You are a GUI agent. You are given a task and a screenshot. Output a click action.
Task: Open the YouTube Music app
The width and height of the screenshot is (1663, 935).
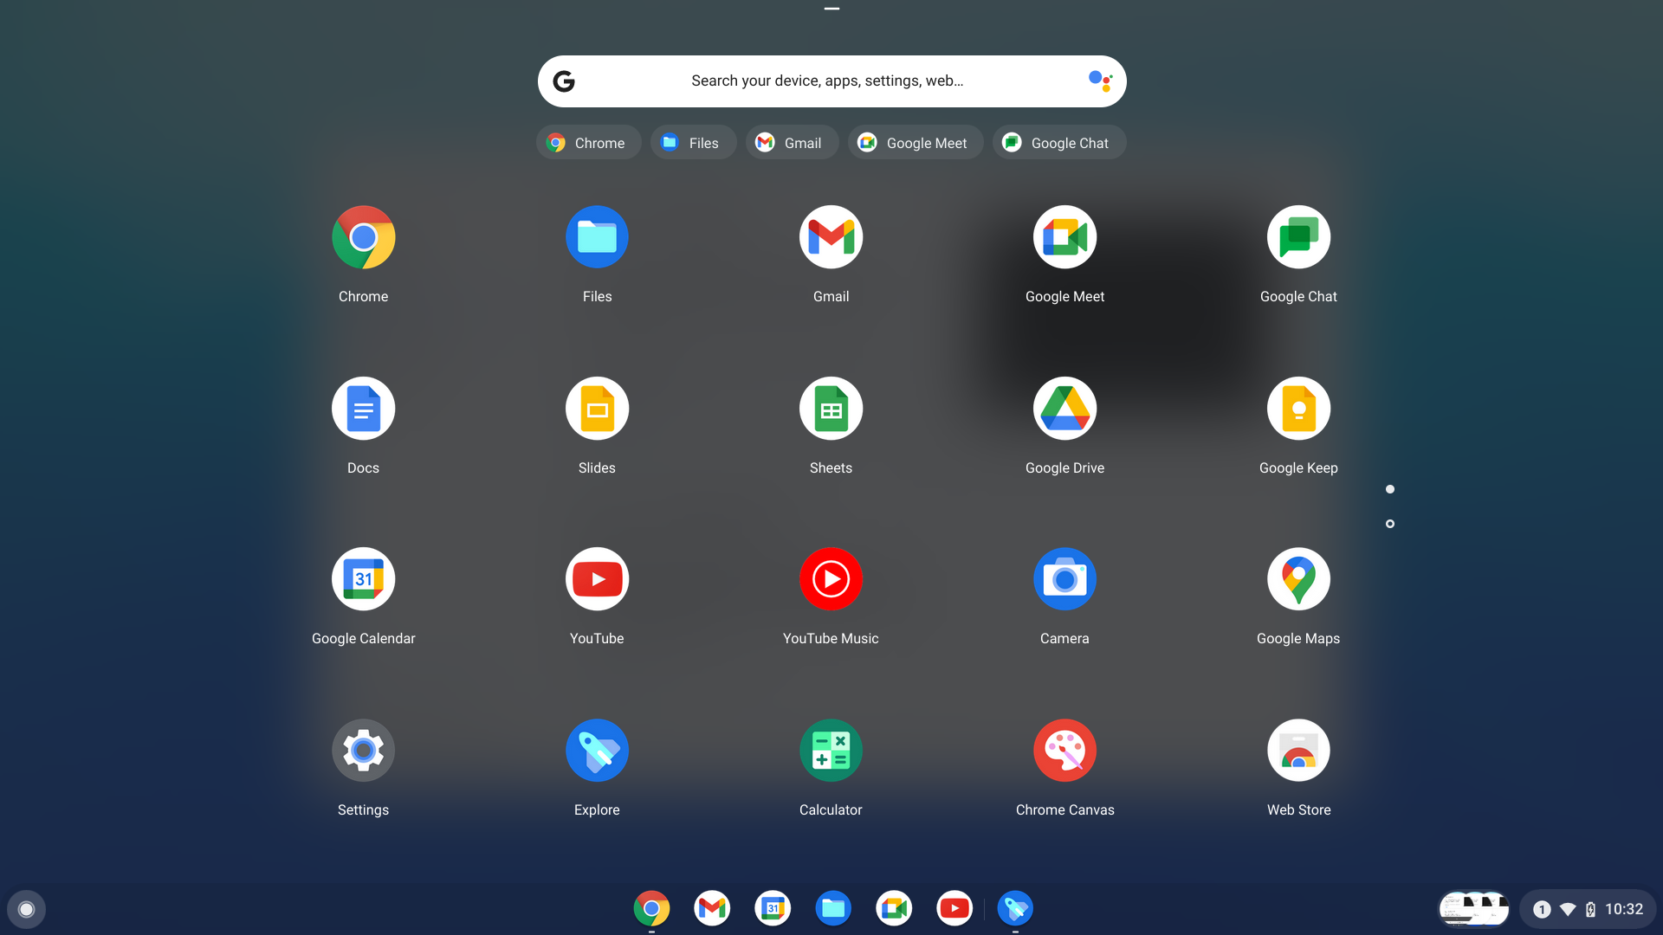[831, 579]
